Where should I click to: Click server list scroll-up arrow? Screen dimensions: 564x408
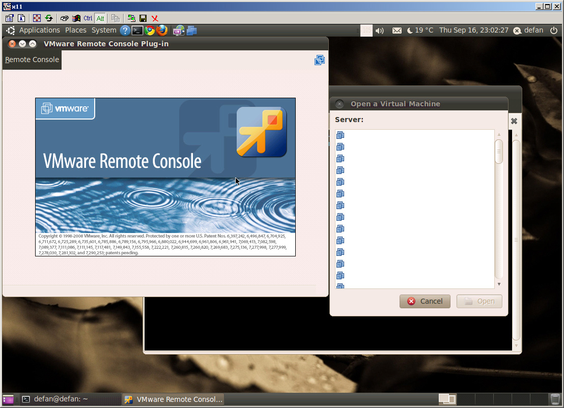[x=499, y=134]
